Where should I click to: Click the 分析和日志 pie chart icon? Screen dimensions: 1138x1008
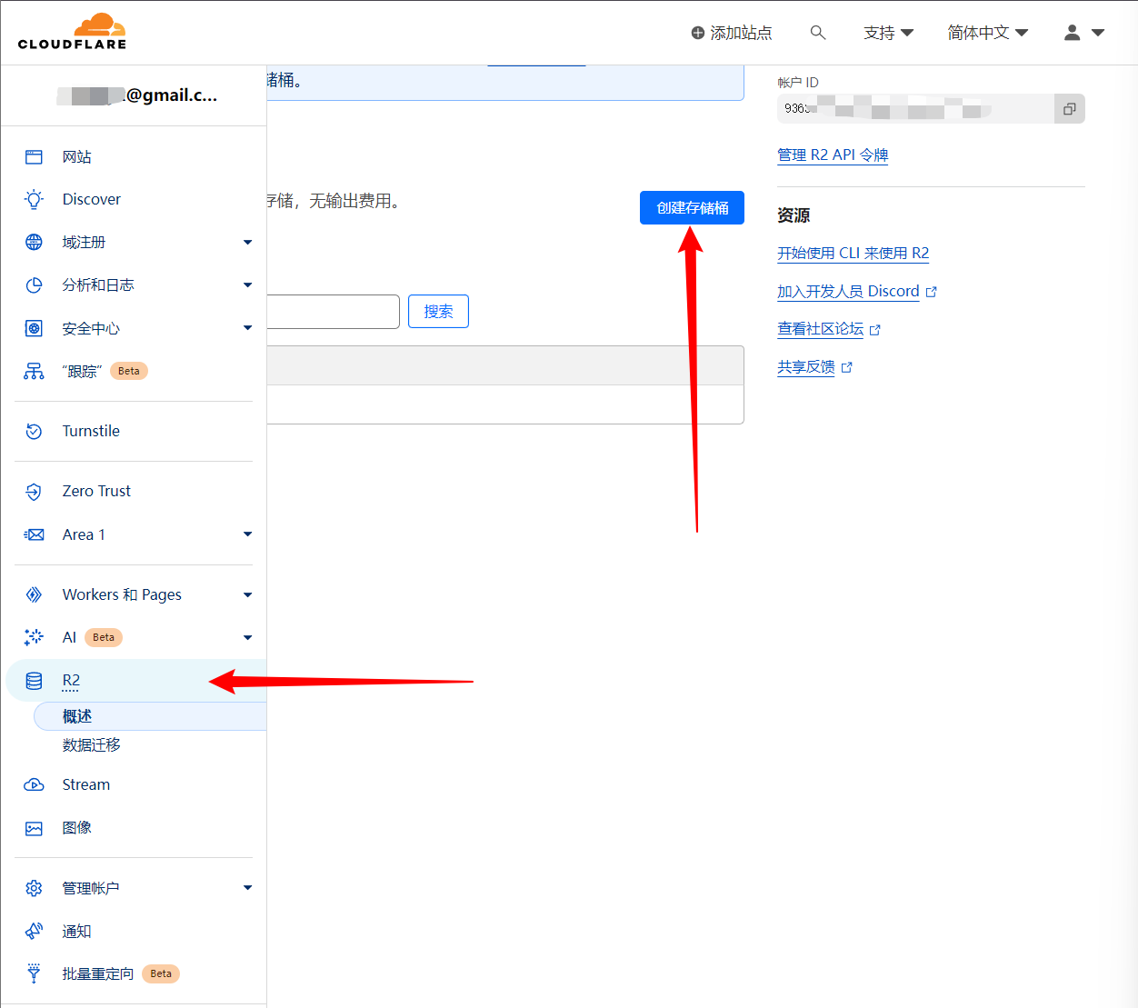(x=34, y=285)
